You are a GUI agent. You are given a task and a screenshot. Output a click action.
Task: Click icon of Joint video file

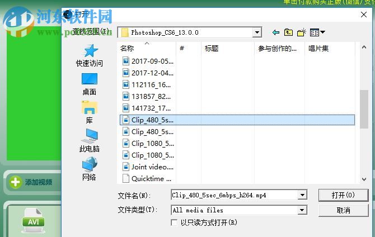(126, 167)
